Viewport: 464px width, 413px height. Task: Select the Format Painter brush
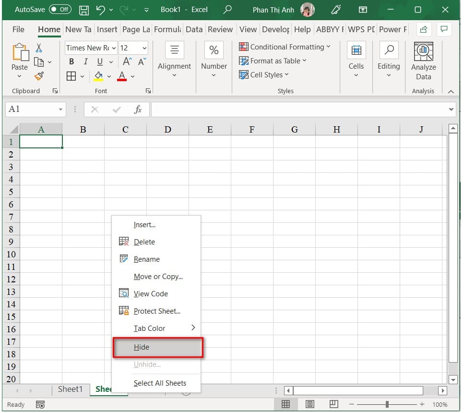click(39, 76)
